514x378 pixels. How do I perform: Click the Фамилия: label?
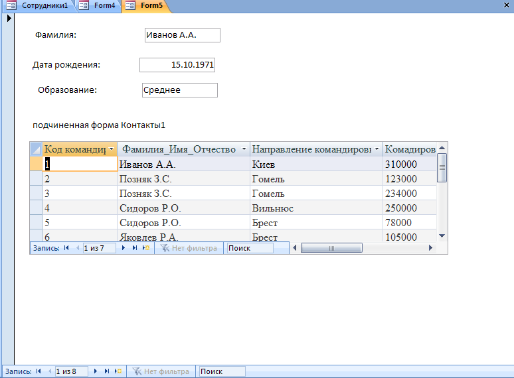tap(56, 34)
